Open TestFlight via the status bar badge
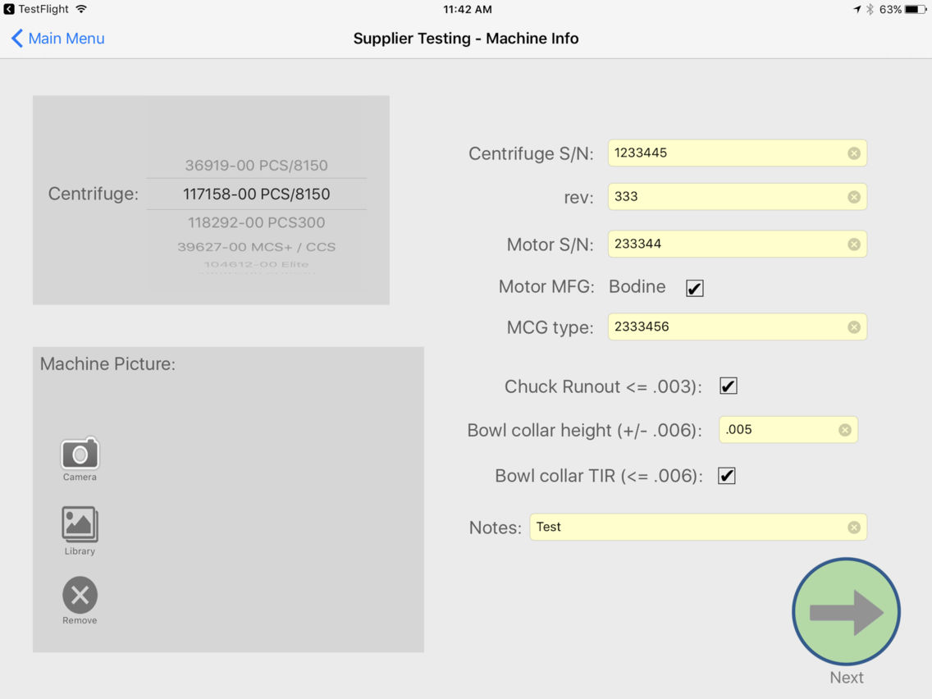 8,9
